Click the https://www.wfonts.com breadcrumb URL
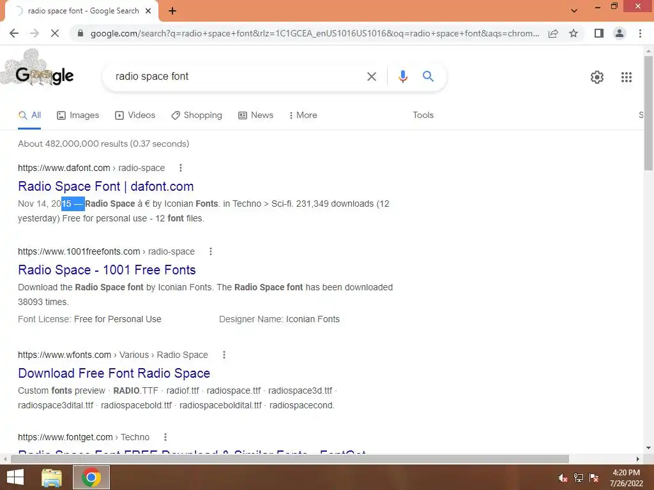 pos(65,355)
